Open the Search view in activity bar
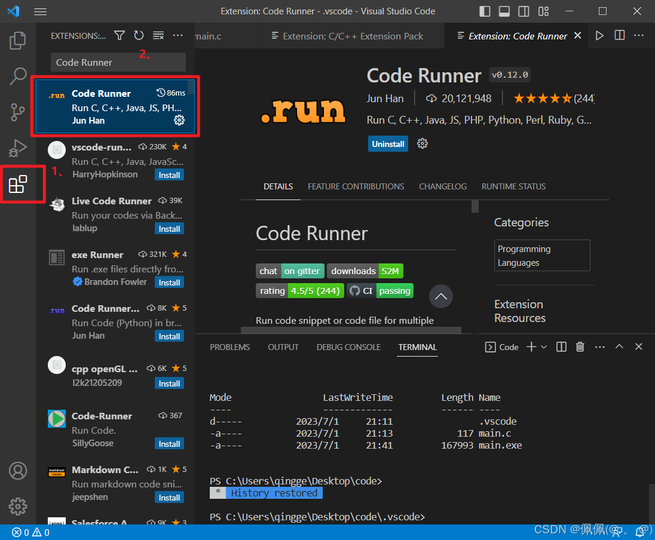Viewport: 655px width, 540px height. click(x=17, y=76)
